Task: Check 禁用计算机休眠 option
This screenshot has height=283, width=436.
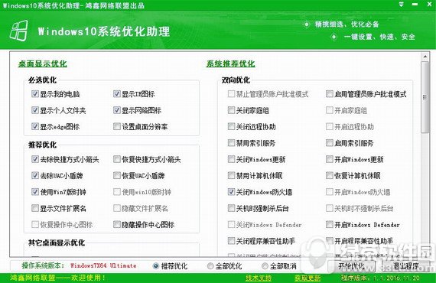Action: [231, 176]
